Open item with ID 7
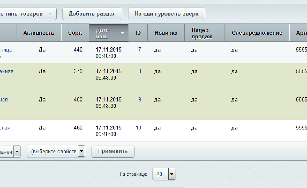Screen dimensions: 307x188 pyautogui.click(x=140, y=50)
